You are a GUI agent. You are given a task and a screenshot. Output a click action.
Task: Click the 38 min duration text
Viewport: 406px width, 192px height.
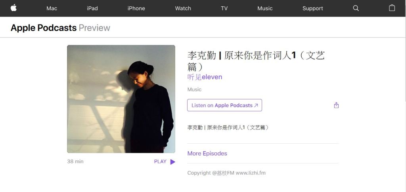tap(75, 162)
